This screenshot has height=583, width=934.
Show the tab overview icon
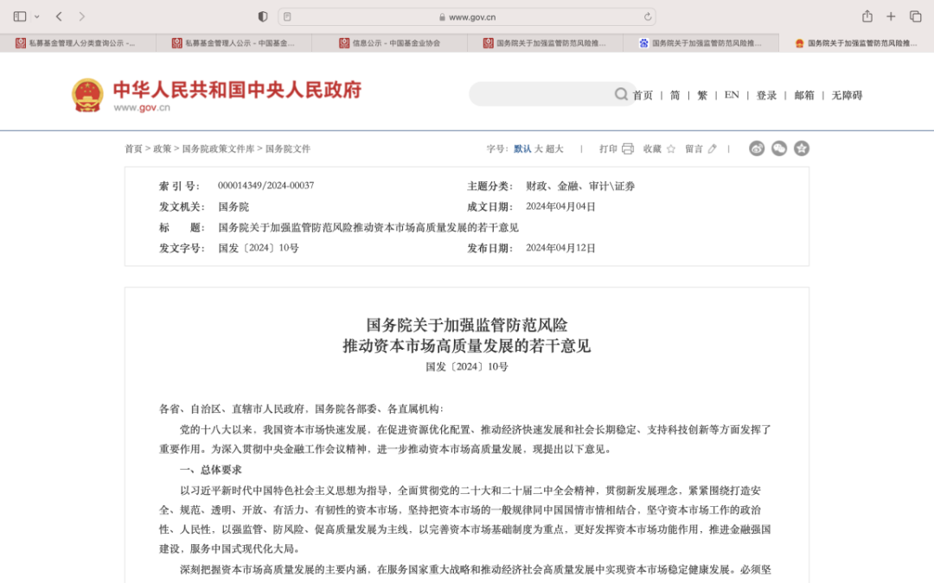(916, 16)
